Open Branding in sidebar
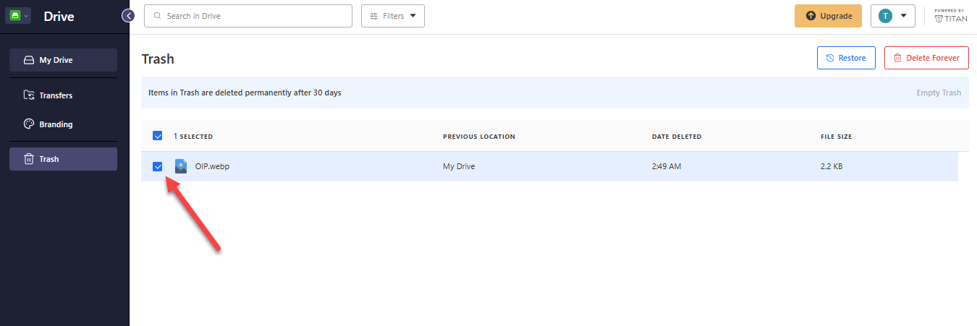 pyautogui.click(x=63, y=124)
